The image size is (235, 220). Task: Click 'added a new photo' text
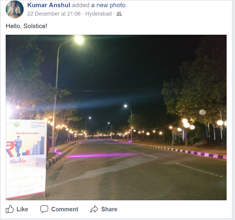click(x=99, y=5)
